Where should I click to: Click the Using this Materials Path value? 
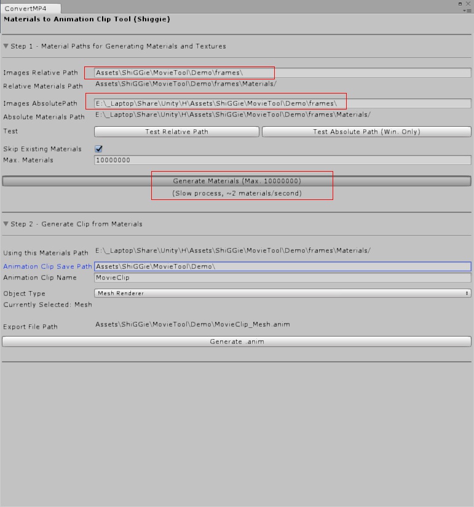coord(232,250)
